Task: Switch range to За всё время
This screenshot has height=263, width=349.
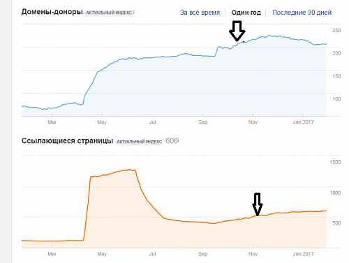Action: point(200,13)
